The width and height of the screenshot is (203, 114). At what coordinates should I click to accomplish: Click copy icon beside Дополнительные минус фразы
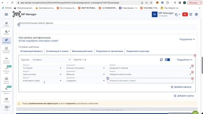coord(19,25)
